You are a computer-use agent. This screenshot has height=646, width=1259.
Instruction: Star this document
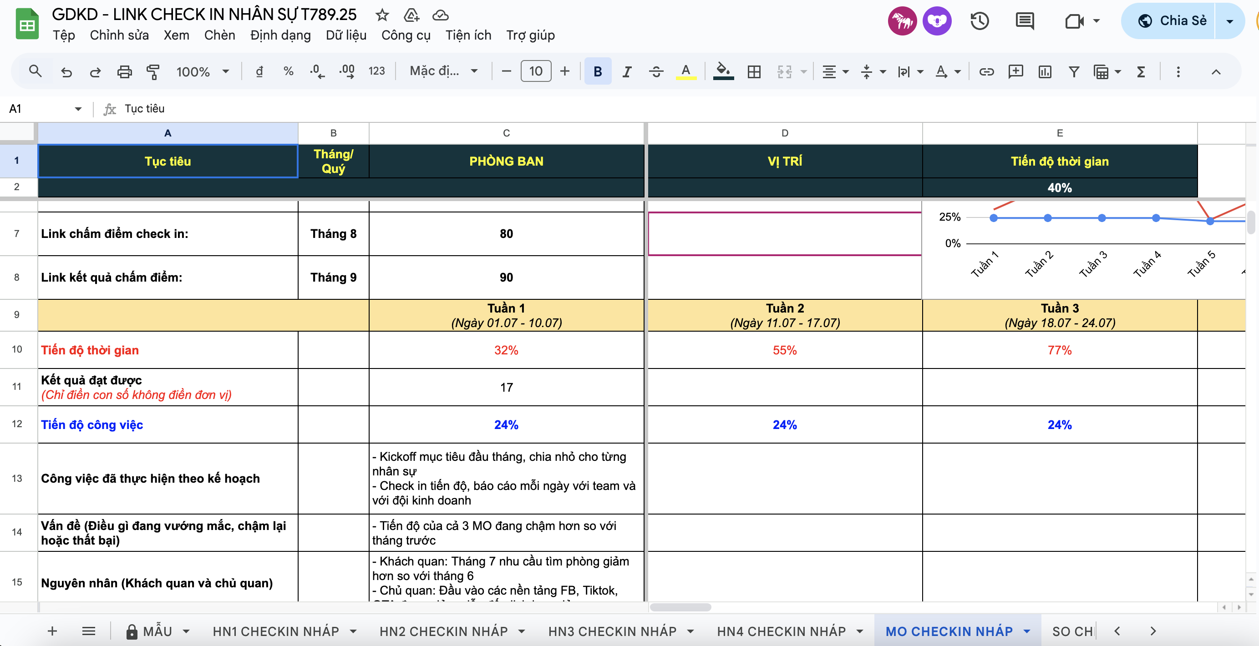(x=382, y=15)
